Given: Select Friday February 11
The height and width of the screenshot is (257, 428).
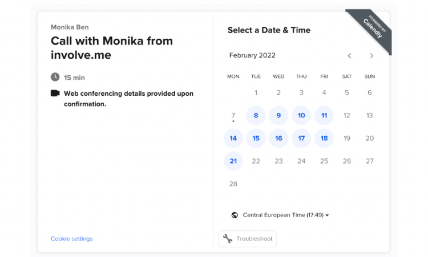Looking at the screenshot, I should tap(324, 115).
